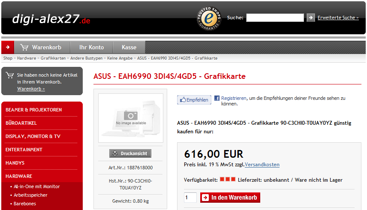Click the Facebook logo icon

[x=217, y=98]
